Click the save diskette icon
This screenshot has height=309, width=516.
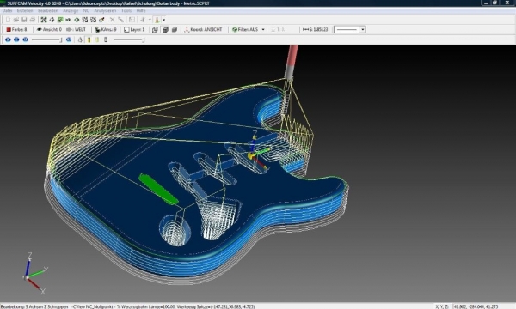point(24,20)
